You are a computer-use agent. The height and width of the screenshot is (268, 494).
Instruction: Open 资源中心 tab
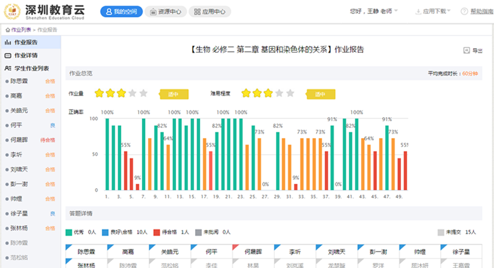tap(166, 11)
